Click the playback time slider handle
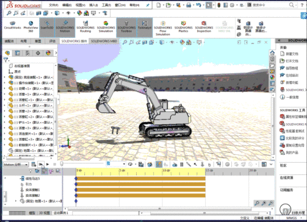This screenshot has height=222, width=307. (x=62, y=163)
